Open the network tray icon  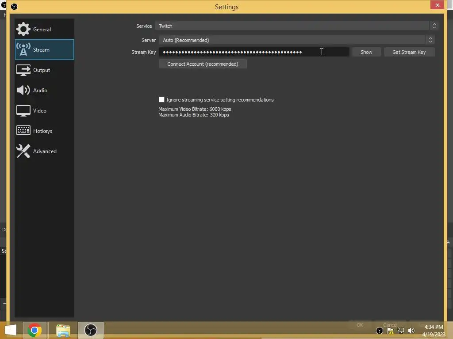401,331
